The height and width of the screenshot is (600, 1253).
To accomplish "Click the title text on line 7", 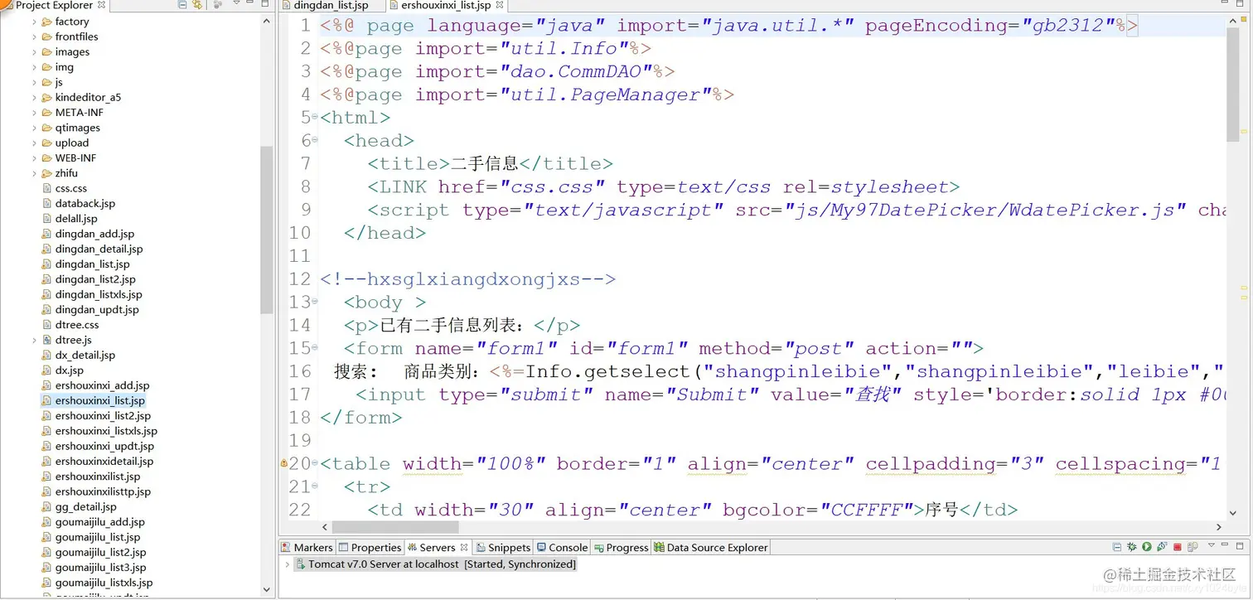I will point(485,163).
